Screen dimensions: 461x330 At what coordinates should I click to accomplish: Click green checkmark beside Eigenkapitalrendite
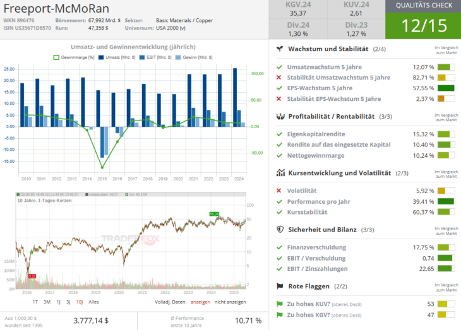pos(279,134)
